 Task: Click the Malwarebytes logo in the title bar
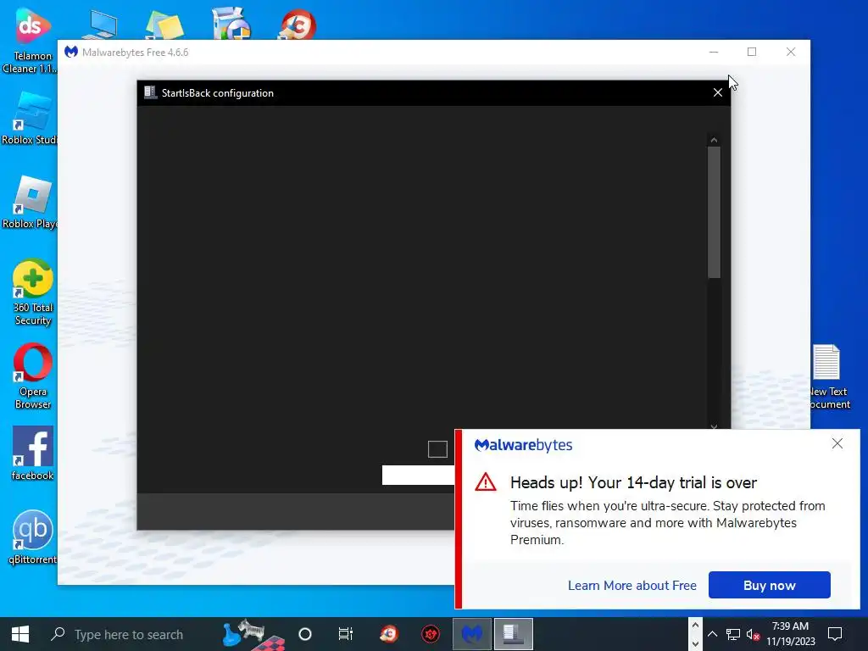pyautogui.click(x=71, y=52)
